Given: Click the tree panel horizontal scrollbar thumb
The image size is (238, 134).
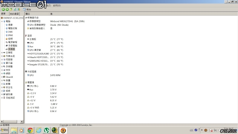Looking at the screenshot, I should click(x=10, y=122).
